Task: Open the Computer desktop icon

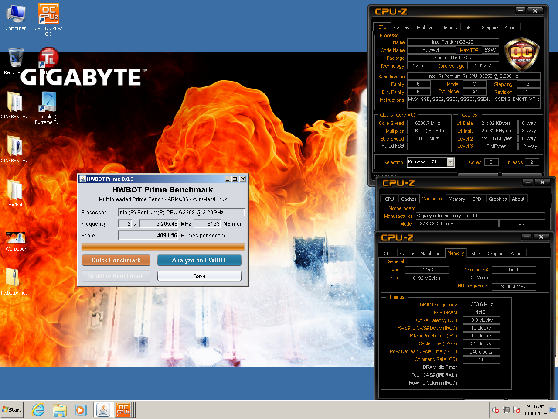Action: tap(16, 18)
